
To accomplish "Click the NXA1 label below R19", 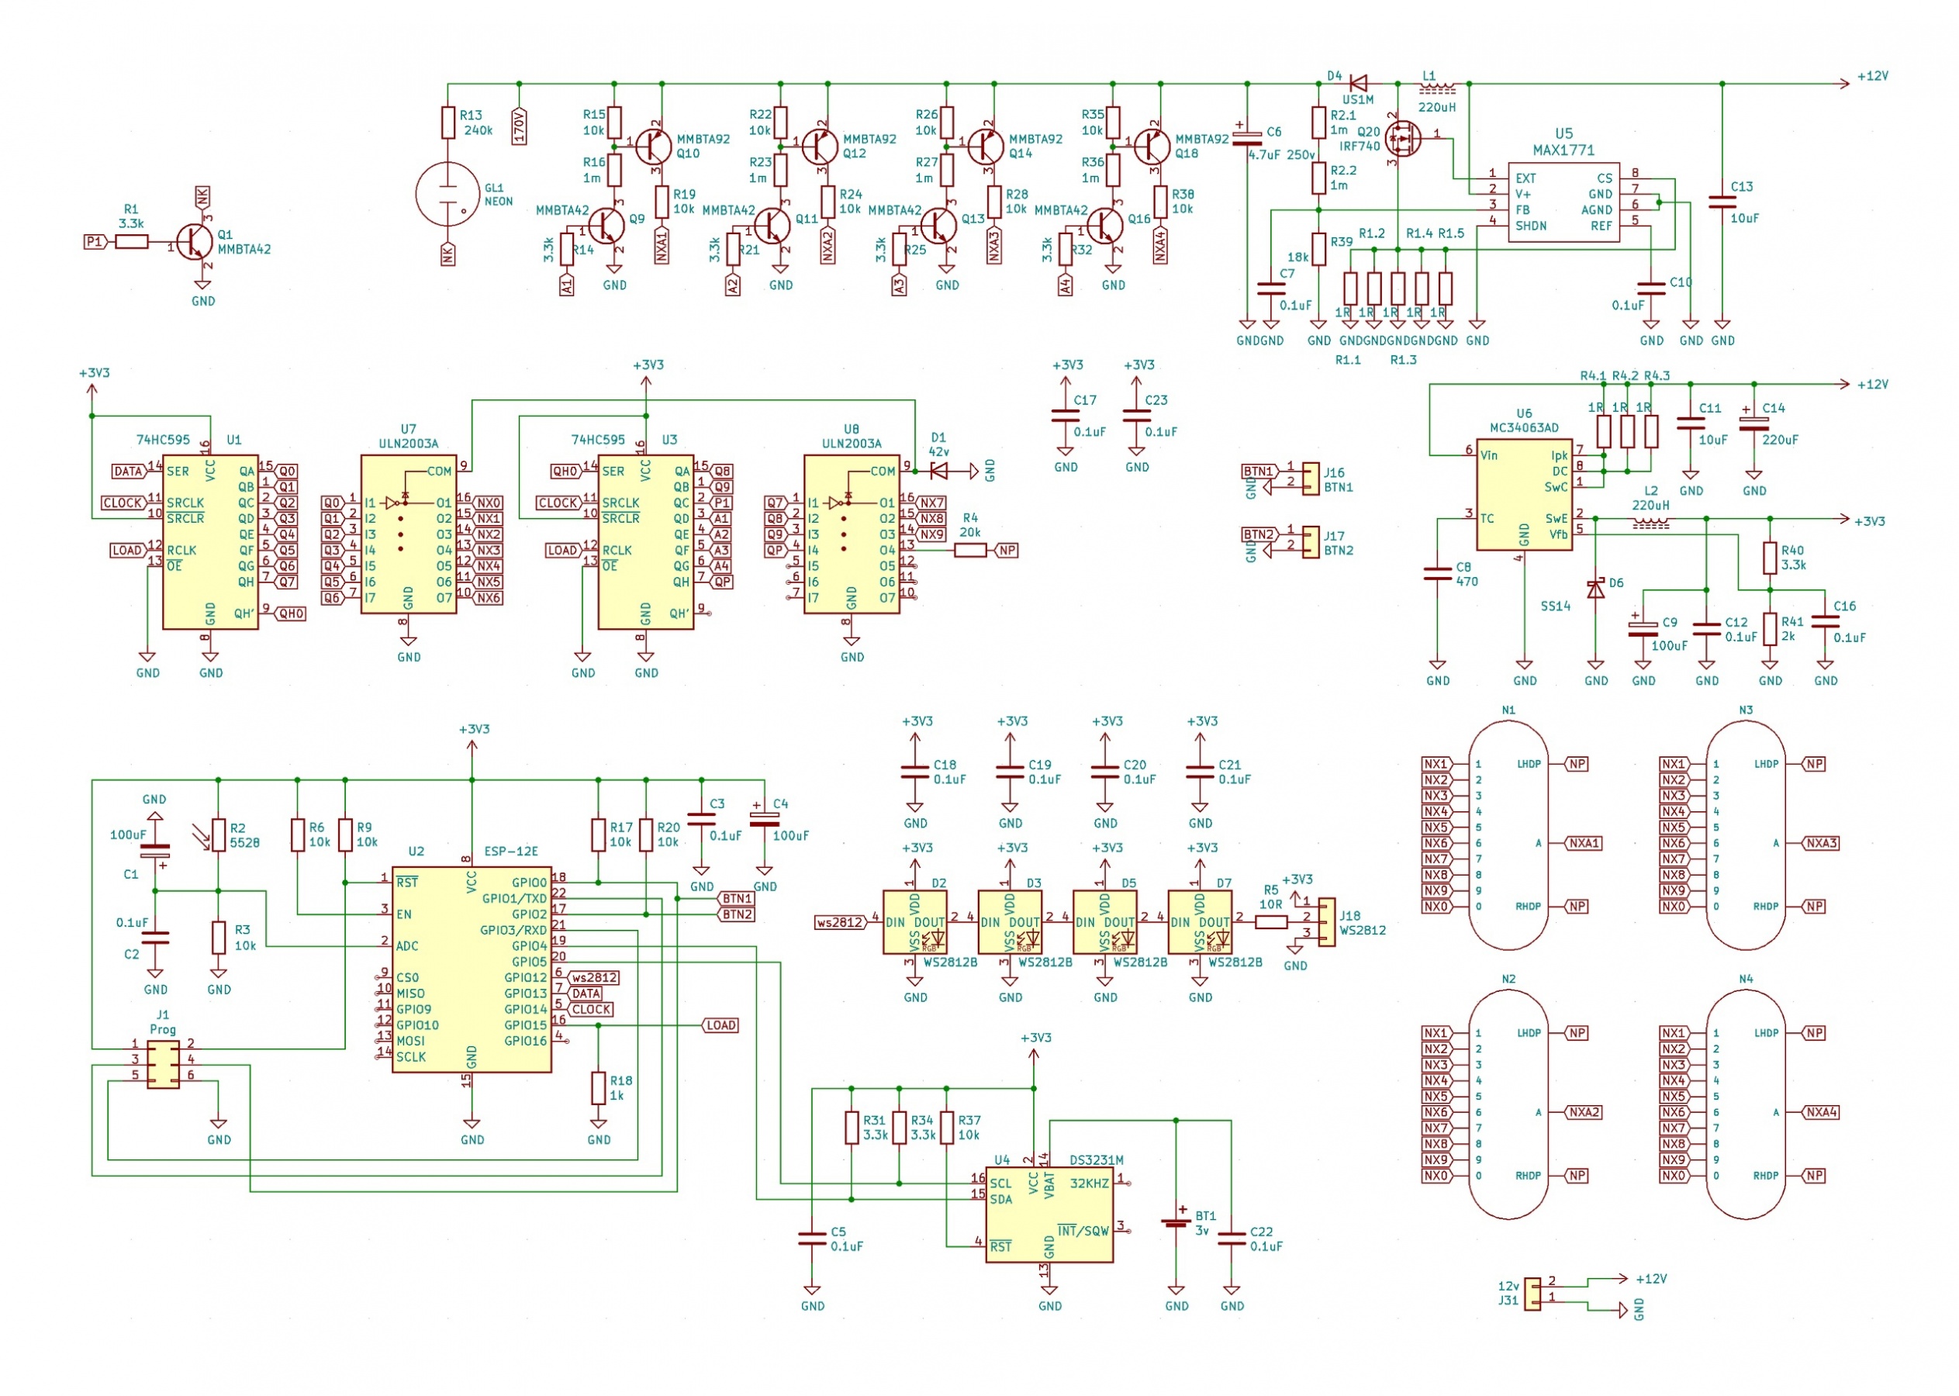I will coord(661,244).
